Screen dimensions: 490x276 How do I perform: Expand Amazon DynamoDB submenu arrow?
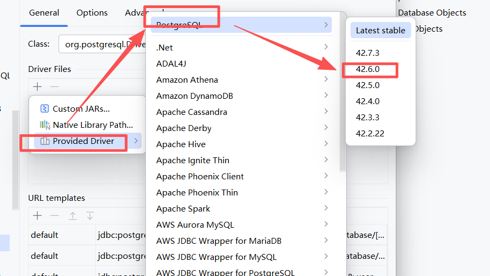point(326,95)
